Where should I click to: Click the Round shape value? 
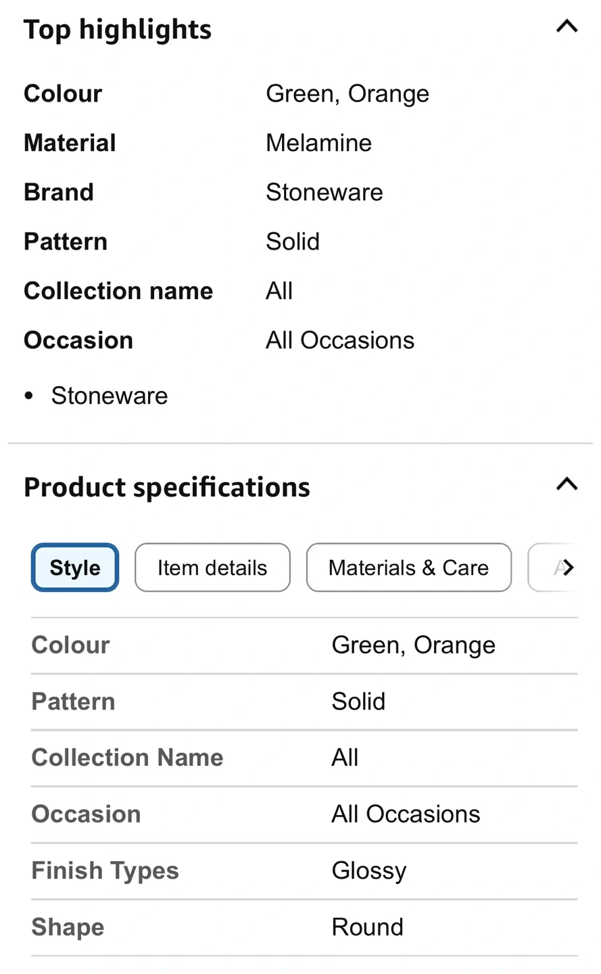[x=367, y=927]
